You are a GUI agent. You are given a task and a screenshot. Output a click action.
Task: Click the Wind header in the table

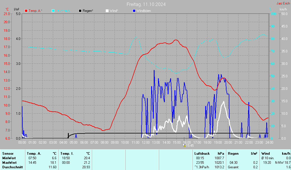click(x=265, y=154)
